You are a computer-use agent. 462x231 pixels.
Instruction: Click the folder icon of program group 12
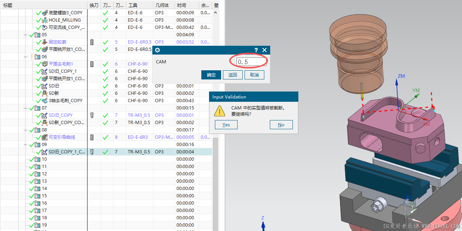coord(37,174)
